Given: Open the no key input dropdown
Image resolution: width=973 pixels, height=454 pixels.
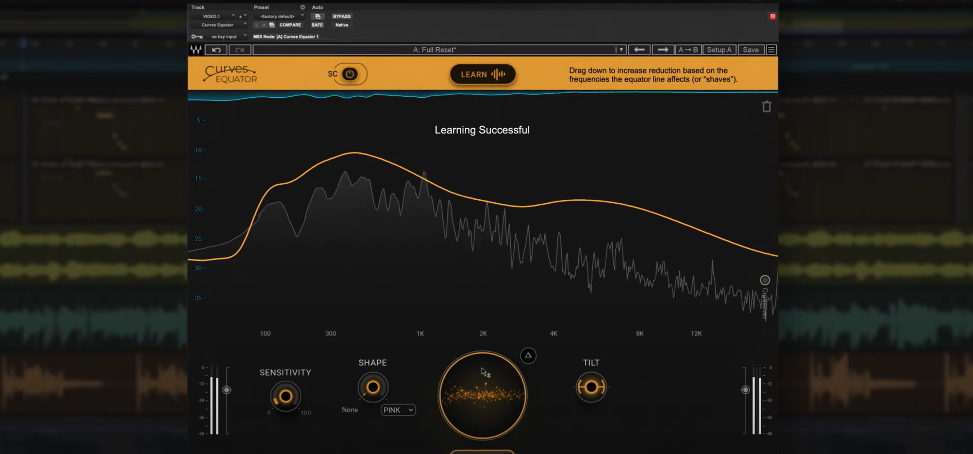Looking at the screenshot, I should coord(226,37).
